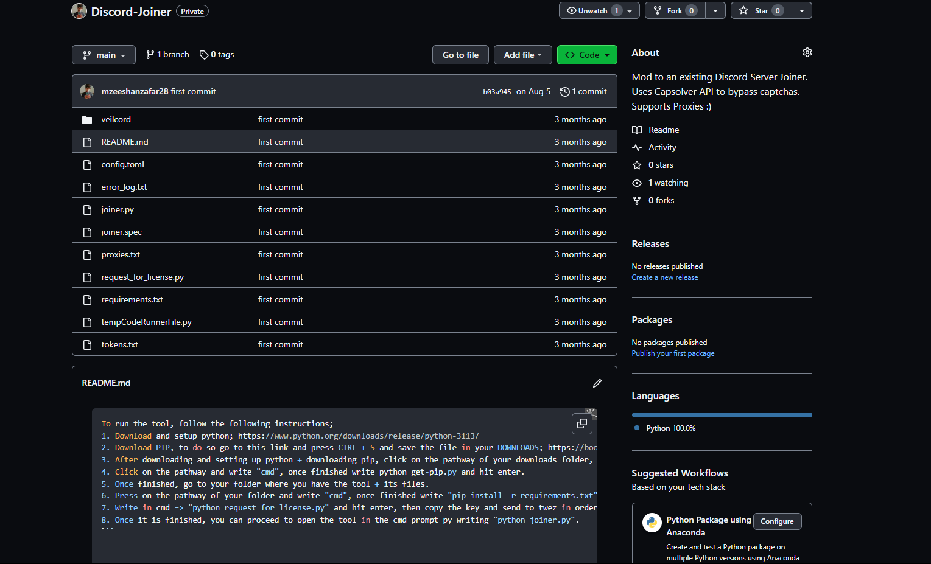The width and height of the screenshot is (931, 564).
Task: Fork the repository
Action: pos(675,10)
